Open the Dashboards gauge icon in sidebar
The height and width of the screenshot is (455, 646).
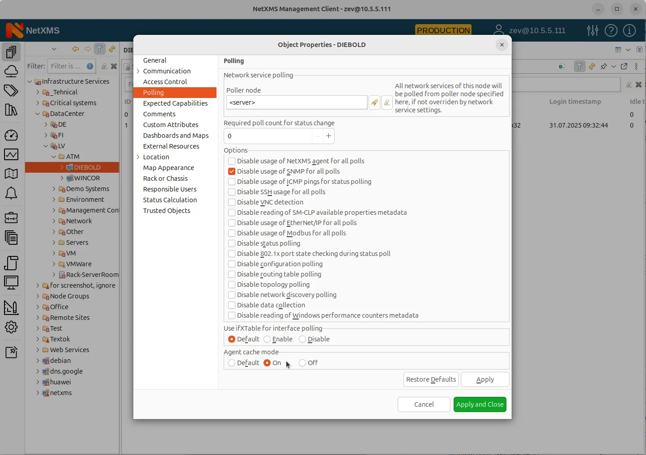11,135
